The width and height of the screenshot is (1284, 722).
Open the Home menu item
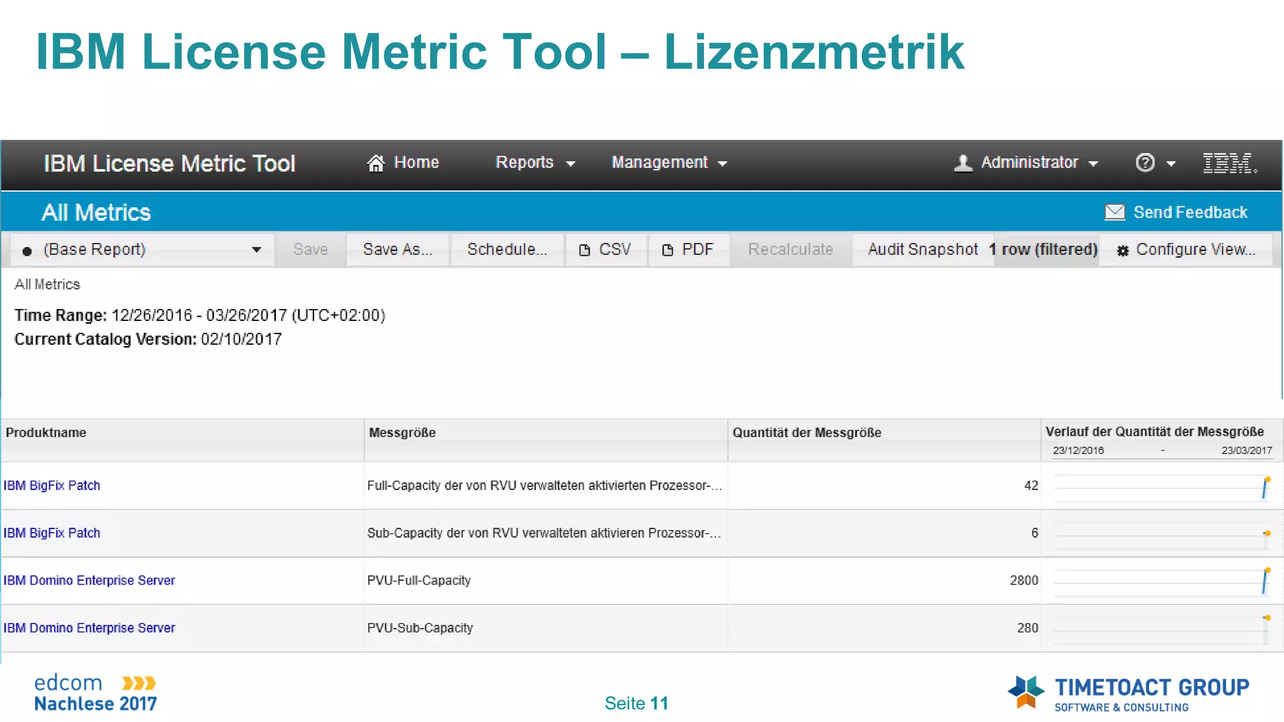[x=403, y=163]
